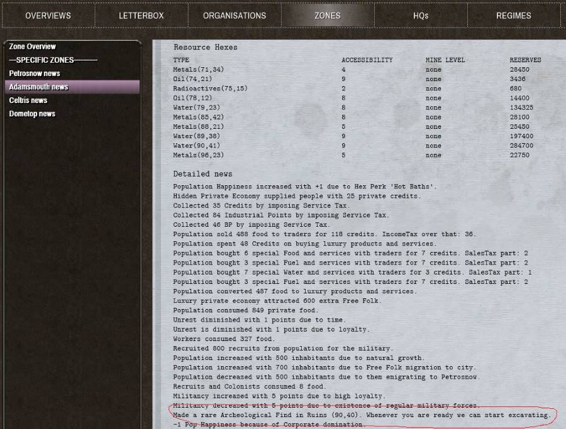The width and height of the screenshot is (566, 429).
Task: Click 'sold 488 food to traders' line
Action: (x=325, y=234)
